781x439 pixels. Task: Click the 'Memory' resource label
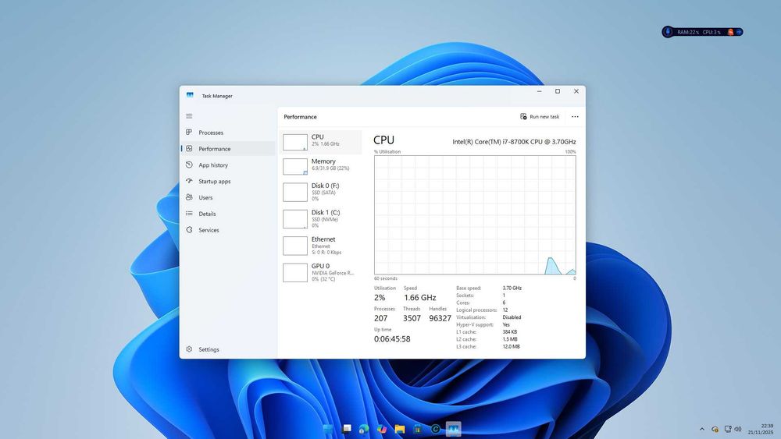(323, 161)
